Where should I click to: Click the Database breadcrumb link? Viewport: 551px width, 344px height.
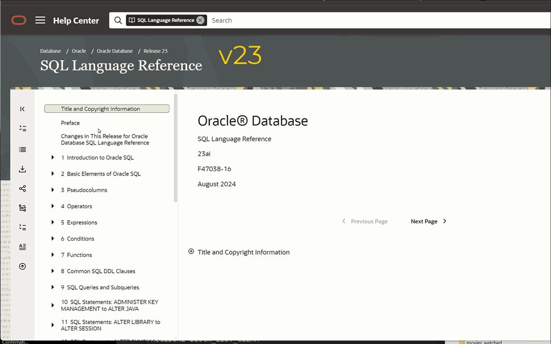coord(51,51)
